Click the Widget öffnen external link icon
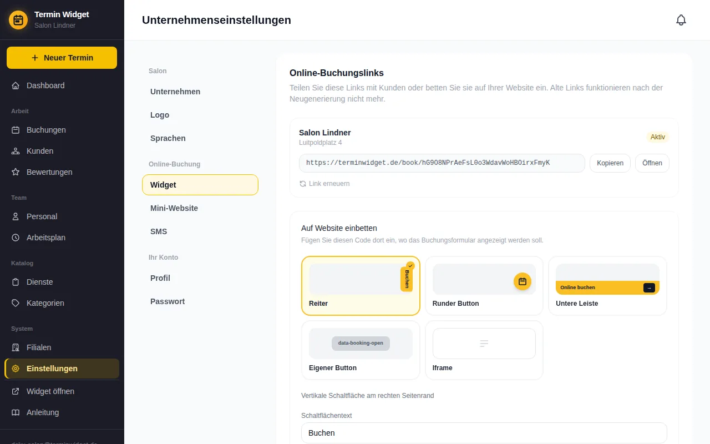The image size is (710, 444). click(x=16, y=391)
